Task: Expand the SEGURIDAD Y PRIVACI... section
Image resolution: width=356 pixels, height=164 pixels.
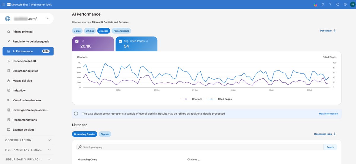Action: pos(28,159)
